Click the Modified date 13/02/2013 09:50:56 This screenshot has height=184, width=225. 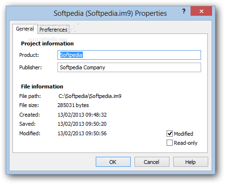(x=82, y=133)
